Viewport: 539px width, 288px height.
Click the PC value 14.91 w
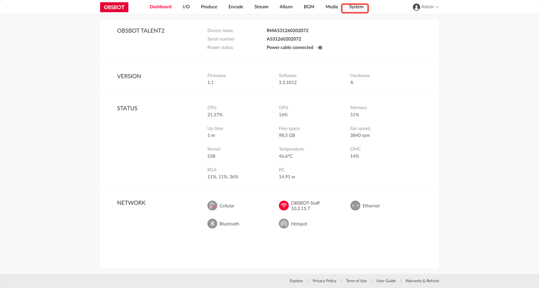287,177
